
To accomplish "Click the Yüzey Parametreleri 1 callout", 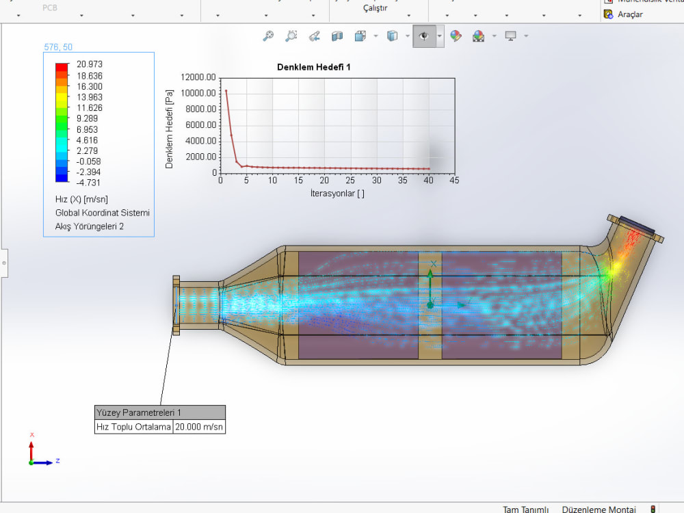I will (x=159, y=412).
